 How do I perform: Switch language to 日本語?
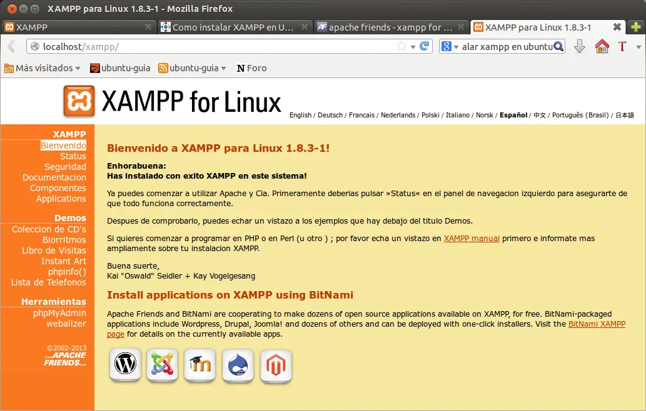(625, 115)
